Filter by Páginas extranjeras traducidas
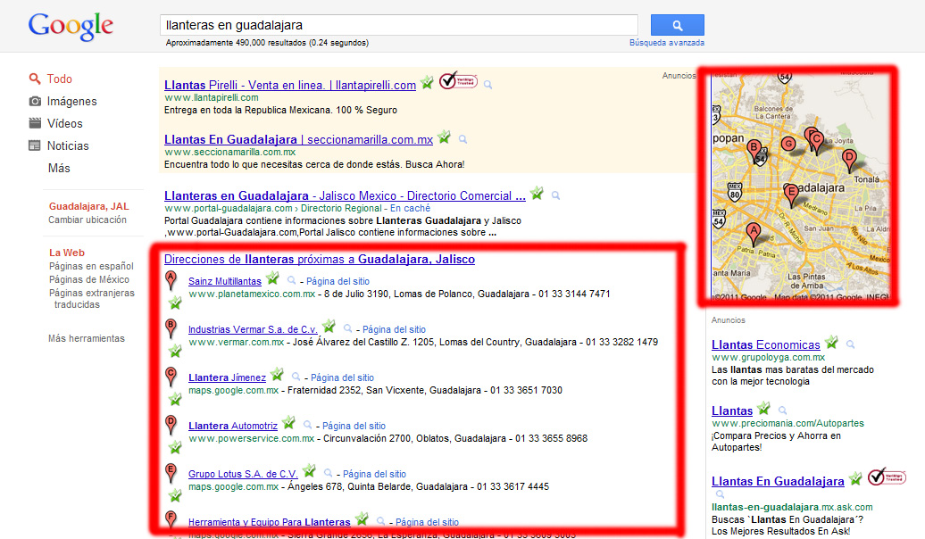Image resolution: width=925 pixels, height=539 pixels. point(91,299)
